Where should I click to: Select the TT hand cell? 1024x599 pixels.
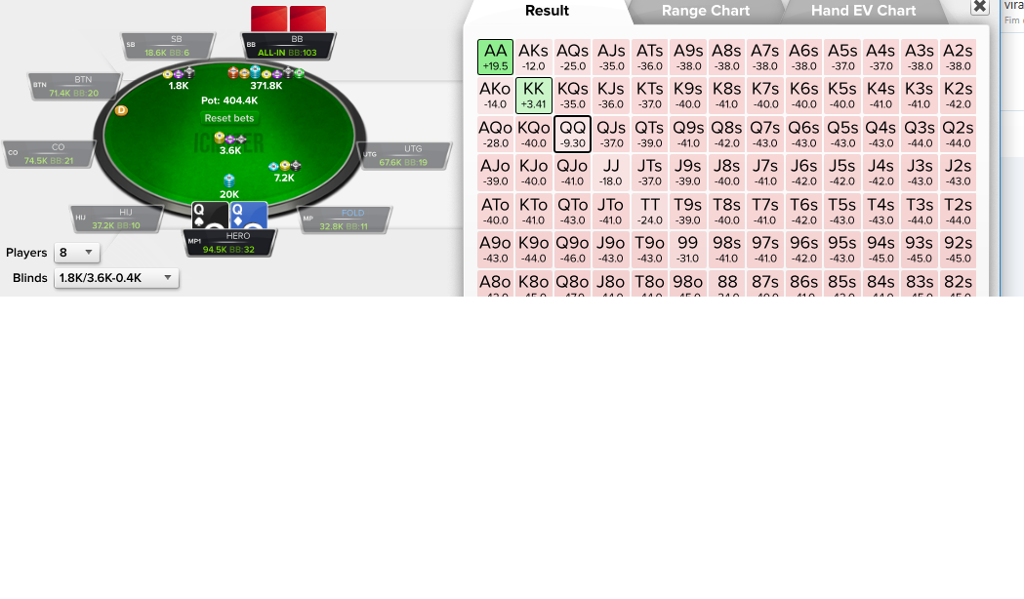tap(649, 211)
